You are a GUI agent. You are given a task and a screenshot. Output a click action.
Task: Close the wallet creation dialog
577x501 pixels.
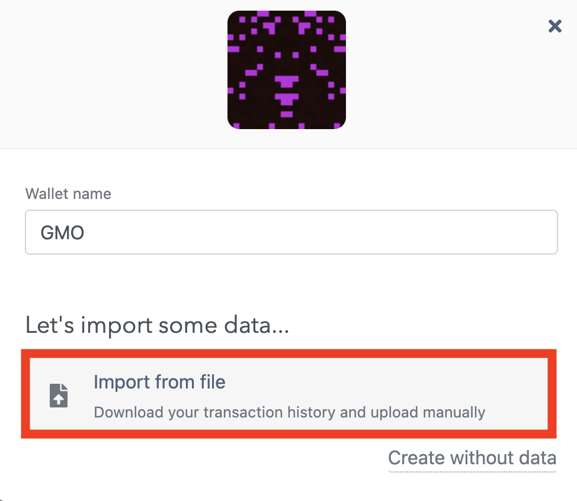[x=554, y=26]
